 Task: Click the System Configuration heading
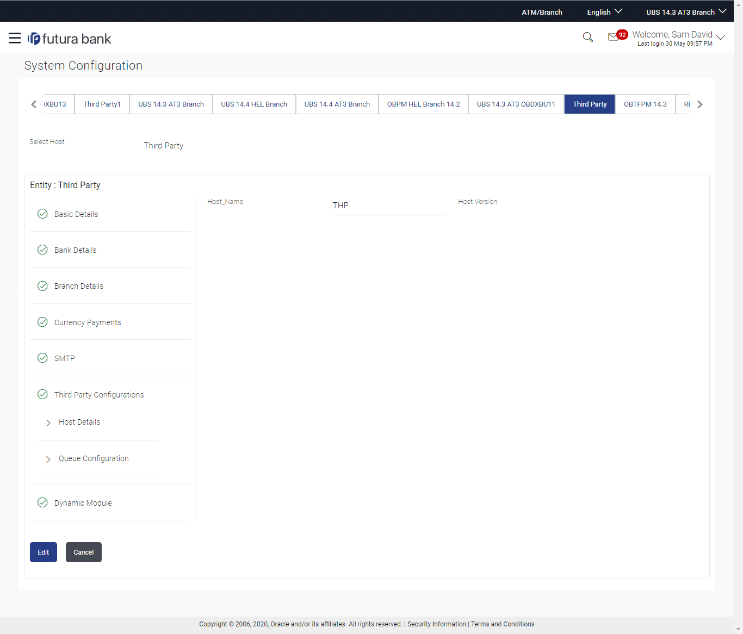(x=83, y=65)
